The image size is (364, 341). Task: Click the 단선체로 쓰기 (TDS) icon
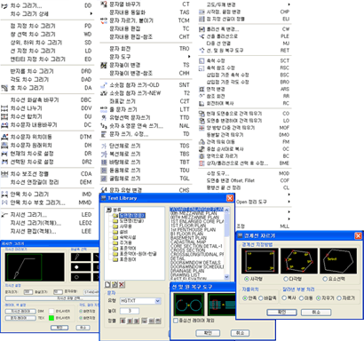pos(104,146)
